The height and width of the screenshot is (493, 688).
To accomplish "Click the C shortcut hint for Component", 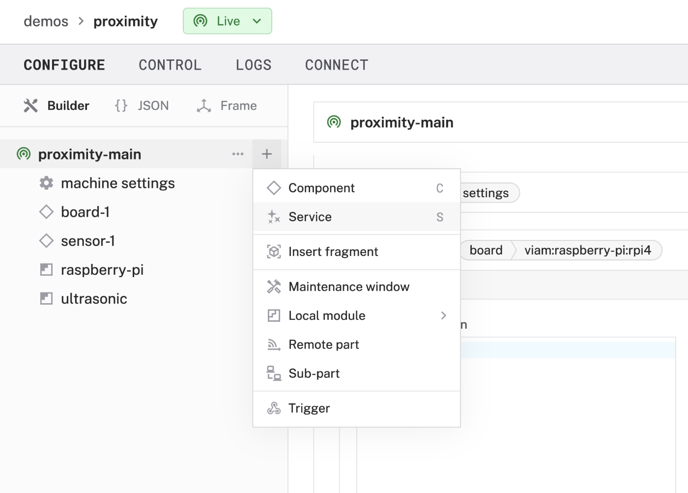I will (440, 188).
